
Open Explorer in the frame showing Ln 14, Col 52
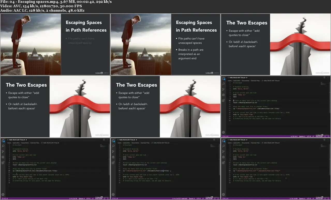(x=113, y=140)
